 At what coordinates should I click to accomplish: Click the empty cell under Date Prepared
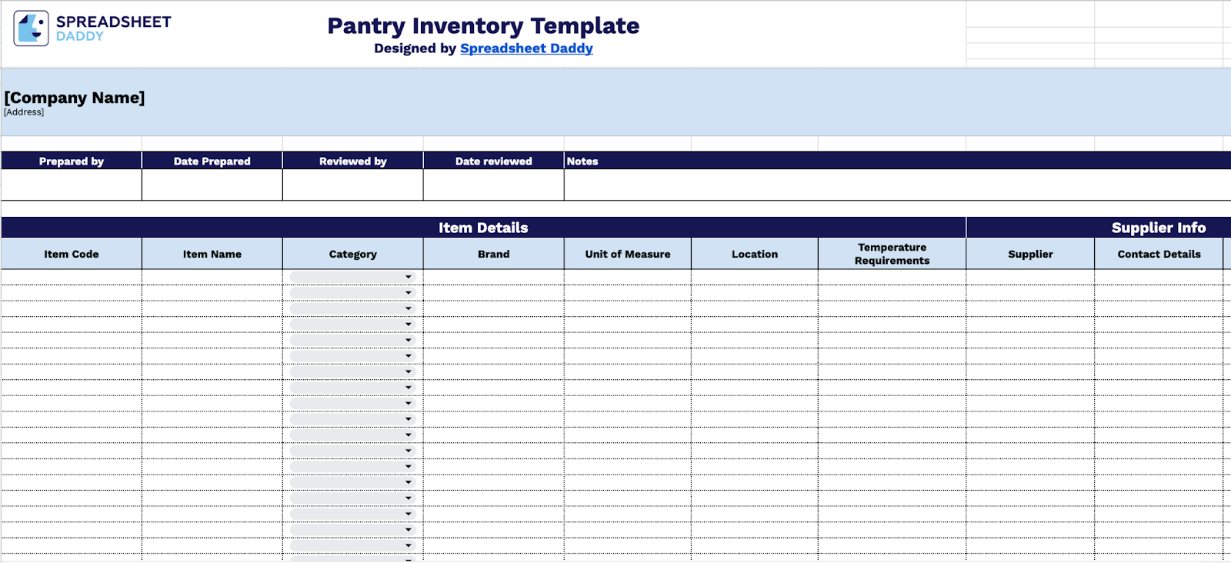pos(212,185)
